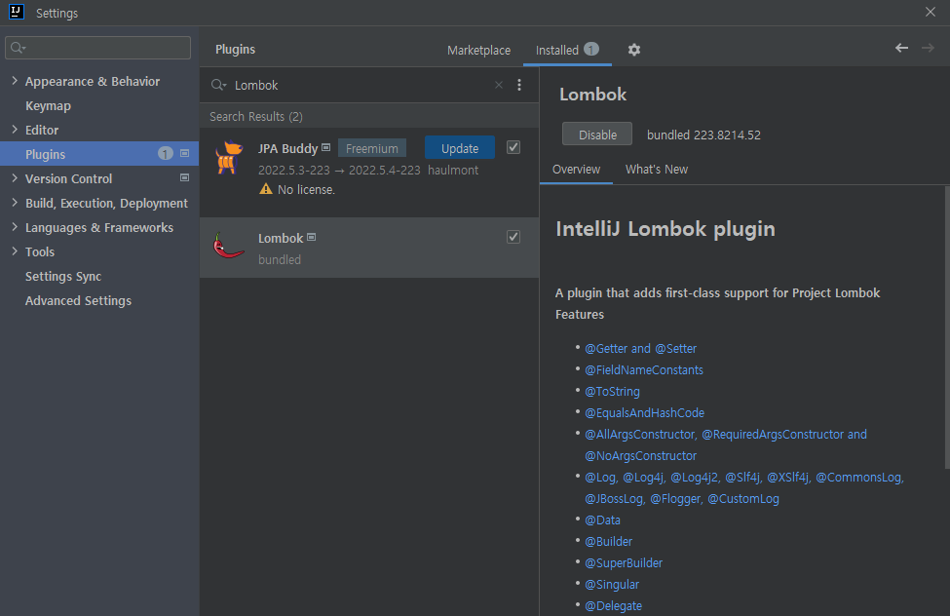Open the @NoArgsConstructor link
Screen dimensions: 950x616
point(640,456)
